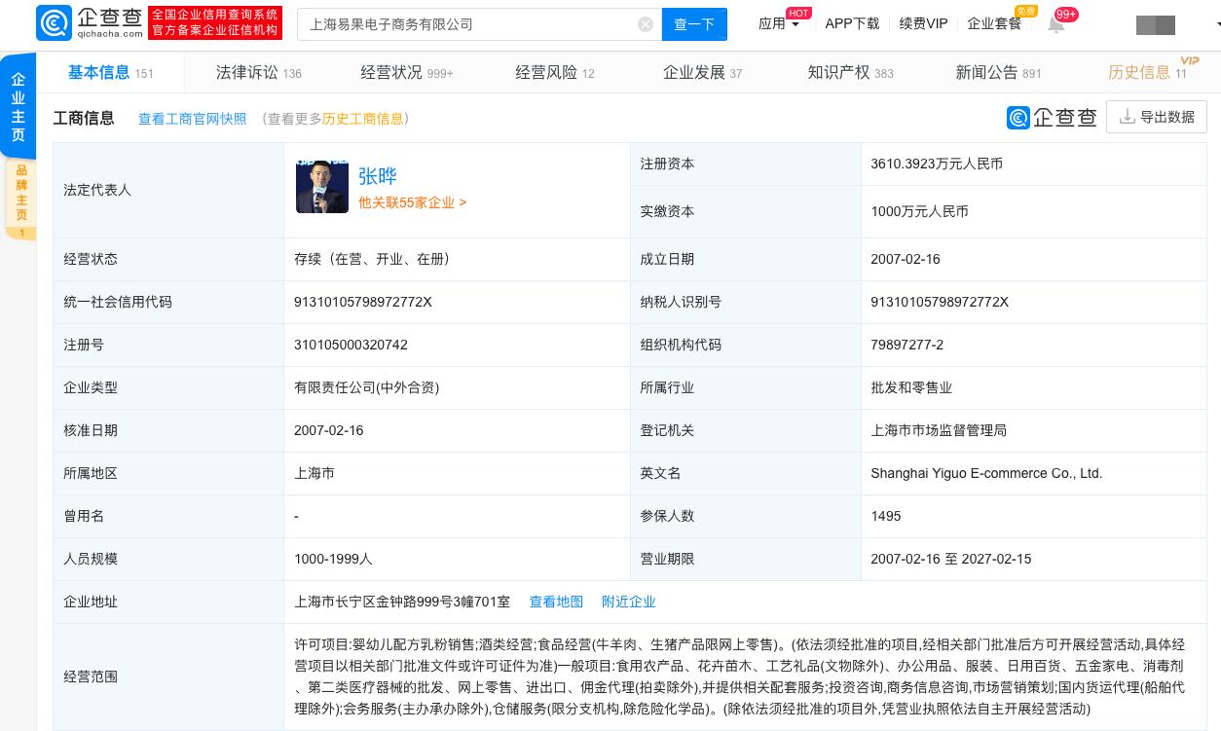Select 品牌主页 side tab
This screenshot has height=731, width=1221.
pos(21,199)
